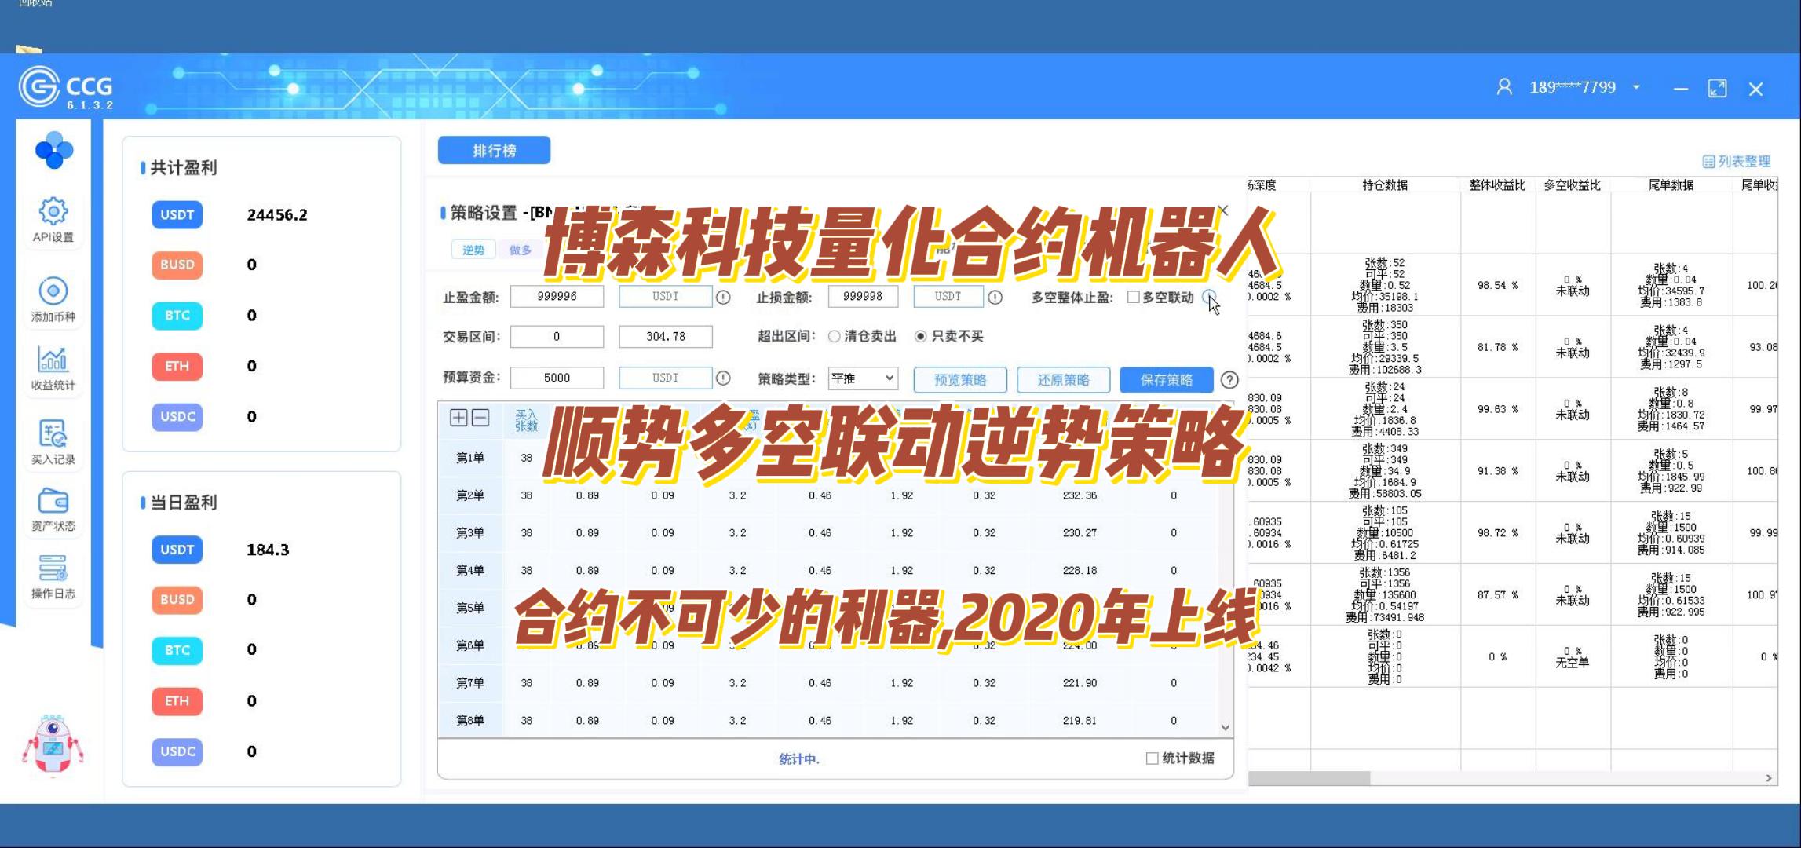The height and width of the screenshot is (848, 1801).
Task: Open 资产状态 wallet icon
Action: point(53,509)
